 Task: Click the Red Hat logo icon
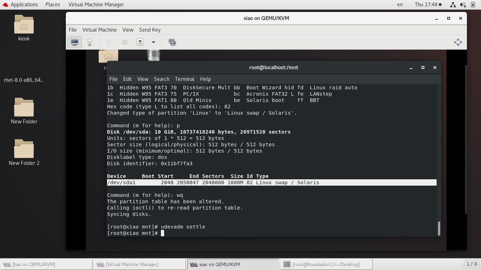[5, 5]
